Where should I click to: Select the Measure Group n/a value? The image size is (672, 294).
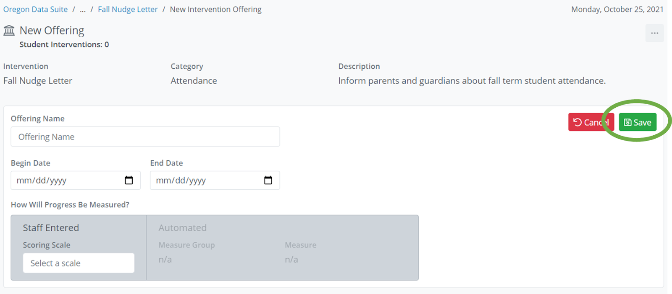click(x=165, y=260)
